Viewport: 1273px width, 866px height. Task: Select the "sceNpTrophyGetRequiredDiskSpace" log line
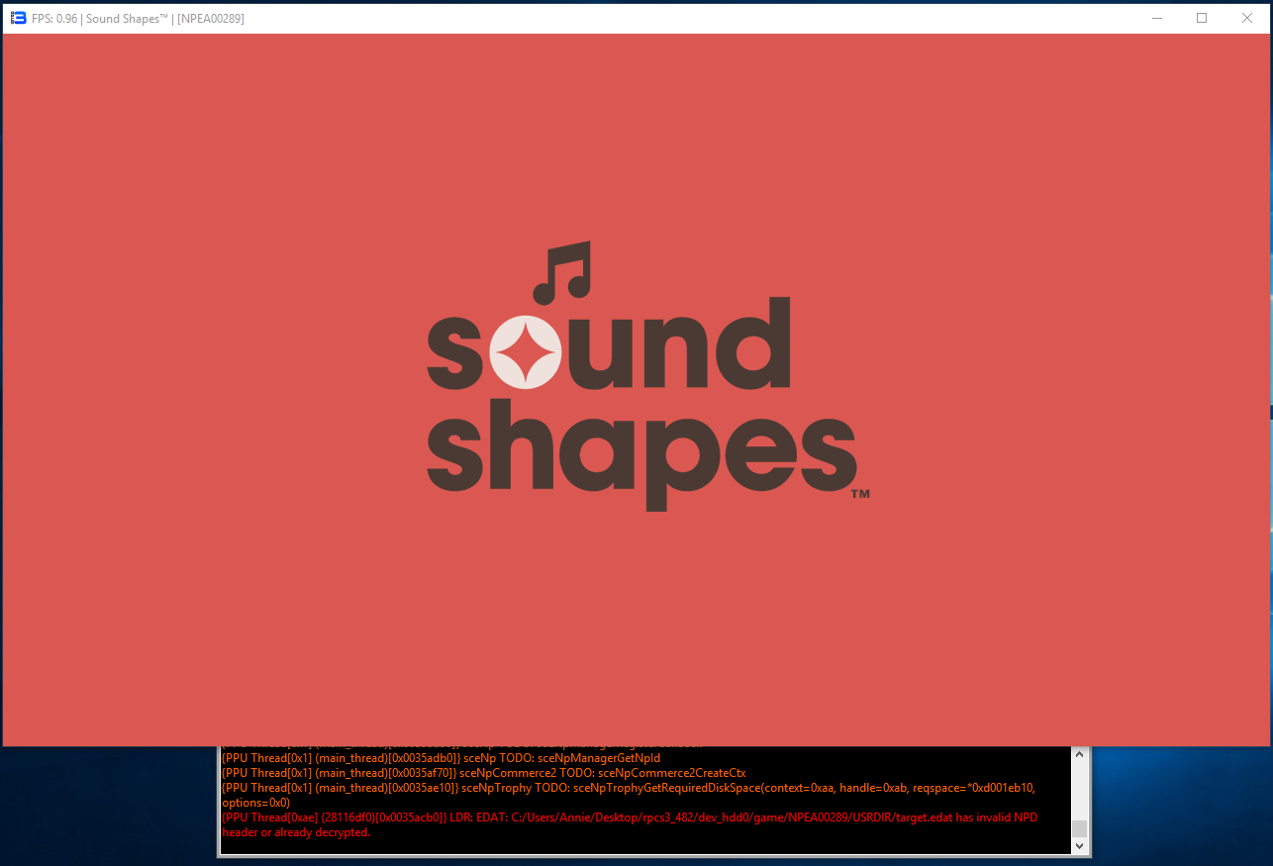(631, 795)
